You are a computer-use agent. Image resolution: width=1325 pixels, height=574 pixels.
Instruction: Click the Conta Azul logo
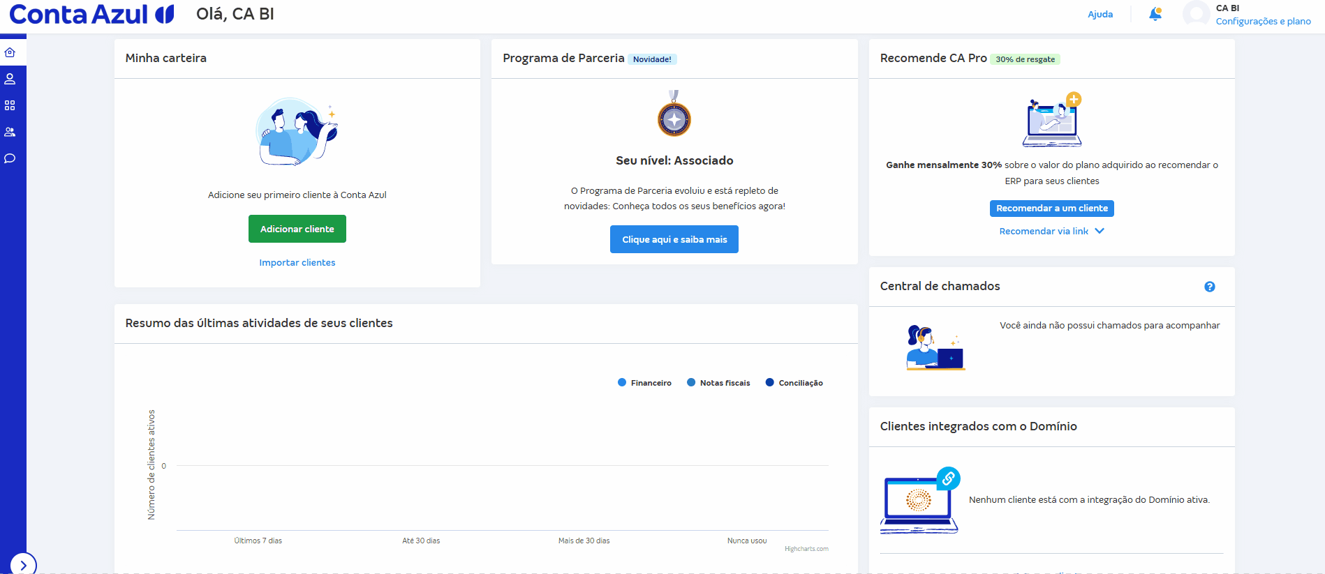(x=91, y=14)
